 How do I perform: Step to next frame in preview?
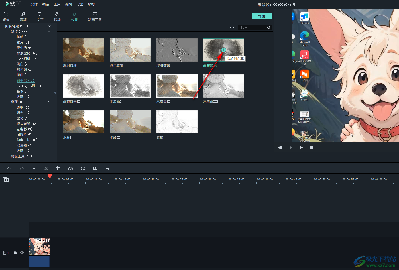pos(290,147)
